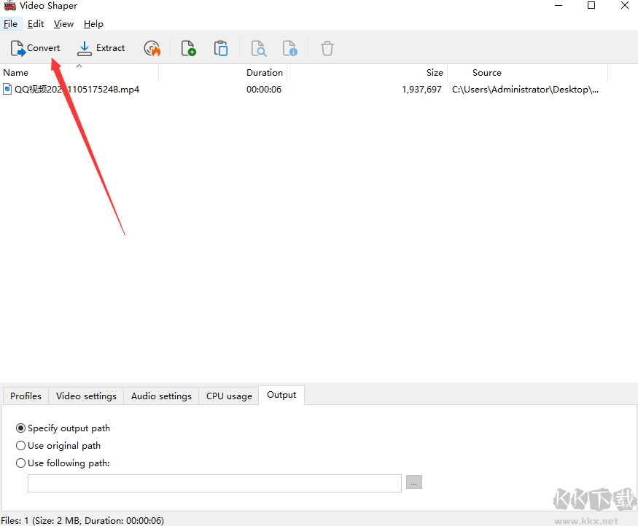Click the C:\Users\Administrator\Desktop source cell
Image resolution: width=638 pixels, height=526 pixels.
[525, 90]
